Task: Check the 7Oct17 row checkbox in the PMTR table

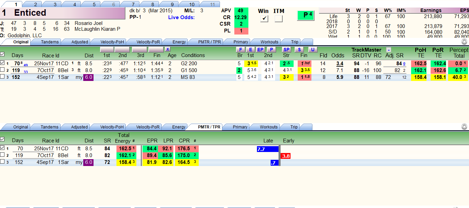Action: coord(2,155)
